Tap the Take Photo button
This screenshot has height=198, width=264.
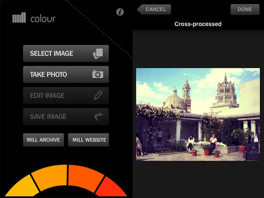click(66, 74)
